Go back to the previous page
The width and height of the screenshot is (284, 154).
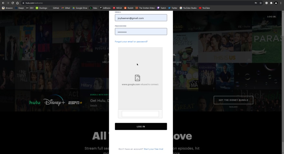(x=3, y=3)
